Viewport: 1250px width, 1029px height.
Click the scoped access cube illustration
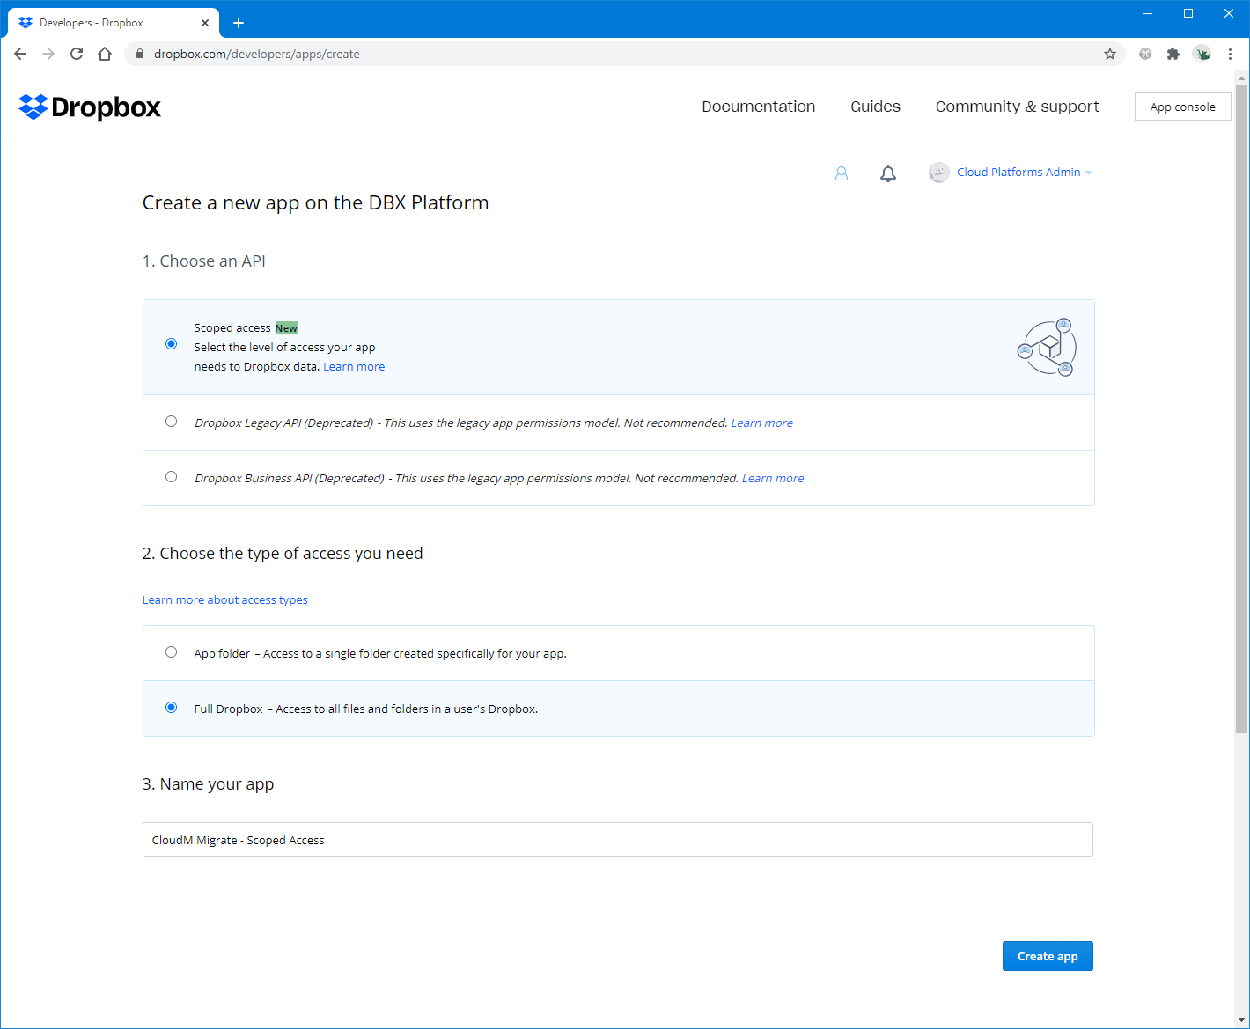1047,348
